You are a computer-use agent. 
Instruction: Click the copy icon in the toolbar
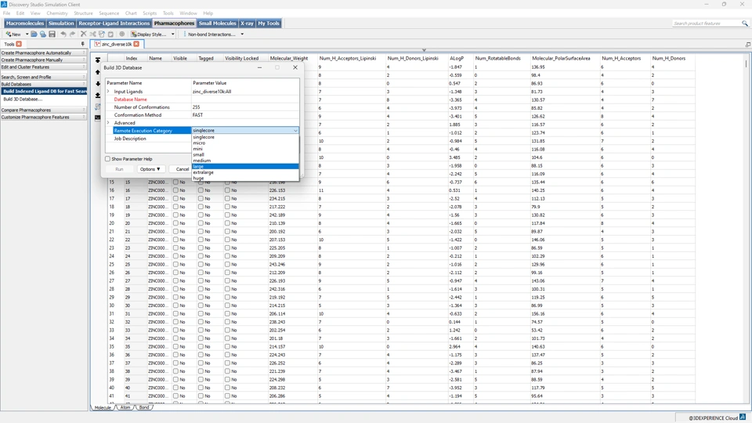[102, 34]
